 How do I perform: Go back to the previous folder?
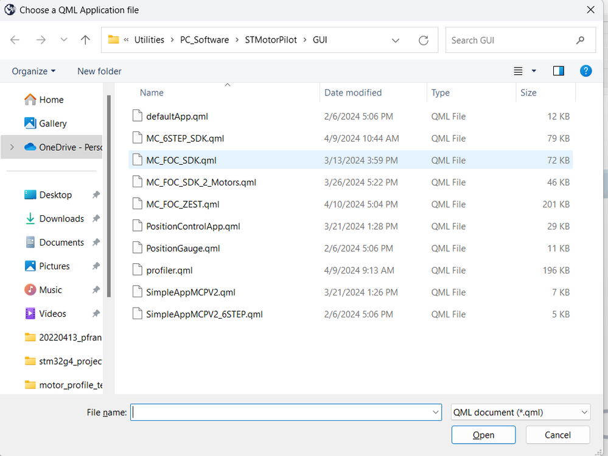tap(15, 40)
